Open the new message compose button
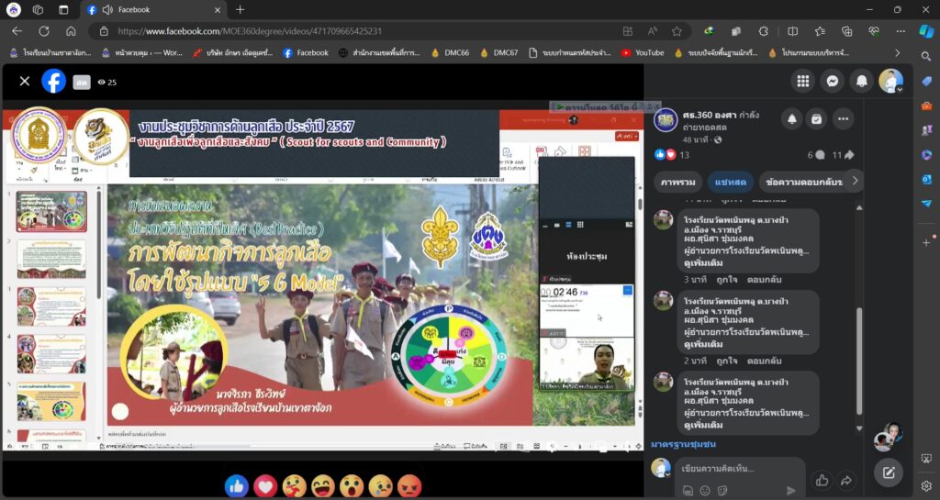This screenshot has height=500, width=940. pyautogui.click(x=889, y=473)
